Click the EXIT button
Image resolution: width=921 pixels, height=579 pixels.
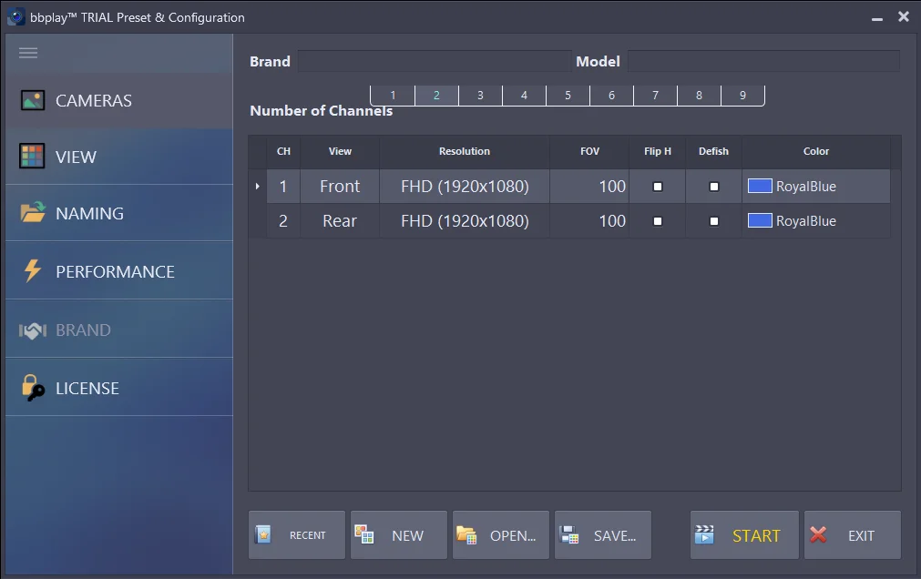coord(852,535)
